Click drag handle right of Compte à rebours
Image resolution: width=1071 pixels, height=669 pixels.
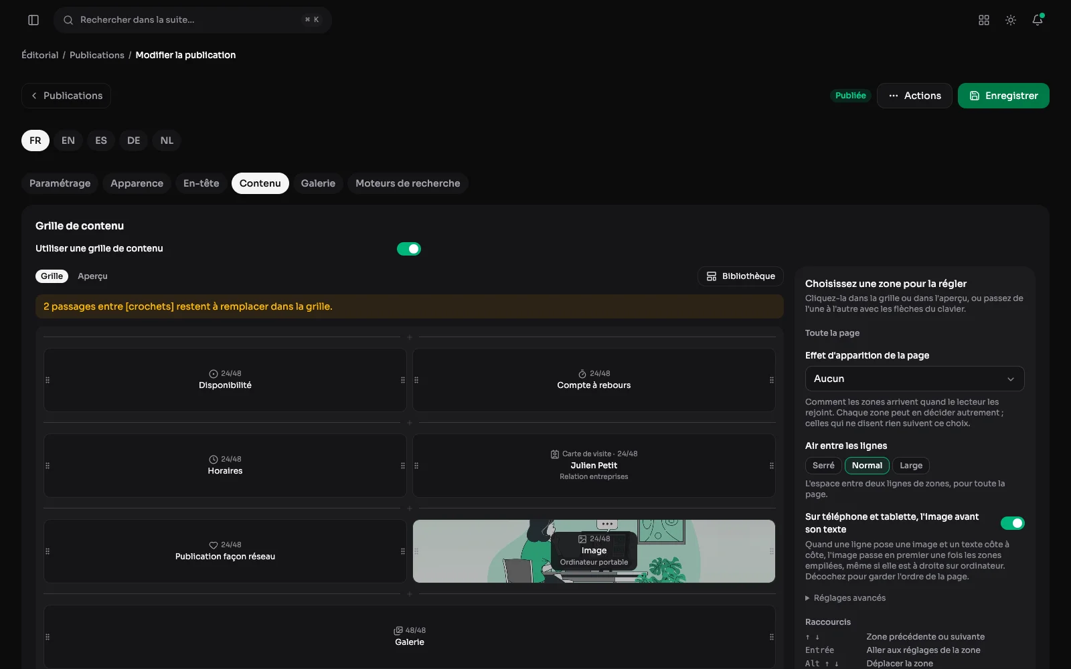click(x=772, y=380)
